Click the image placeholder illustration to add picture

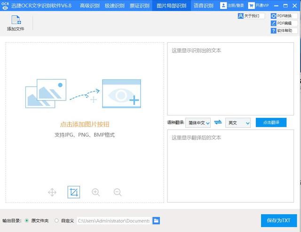pos(83,93)
